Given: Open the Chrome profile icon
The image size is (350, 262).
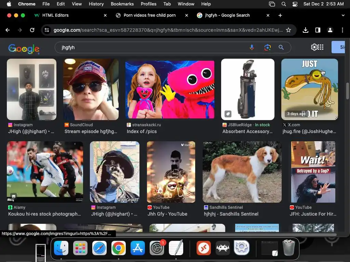Looking at the screenshot, I should pos(330,30).
